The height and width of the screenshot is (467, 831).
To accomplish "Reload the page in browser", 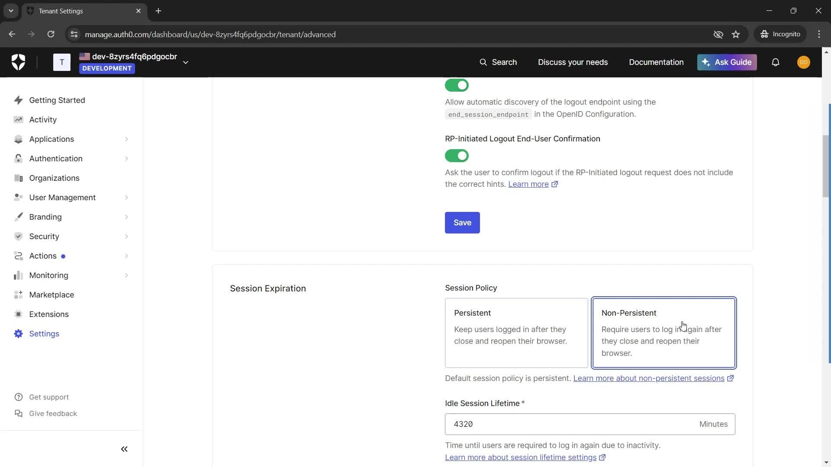I will click(51, 34).
